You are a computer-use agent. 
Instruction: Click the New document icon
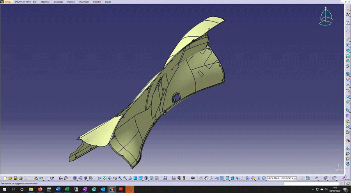coord(5,178)
